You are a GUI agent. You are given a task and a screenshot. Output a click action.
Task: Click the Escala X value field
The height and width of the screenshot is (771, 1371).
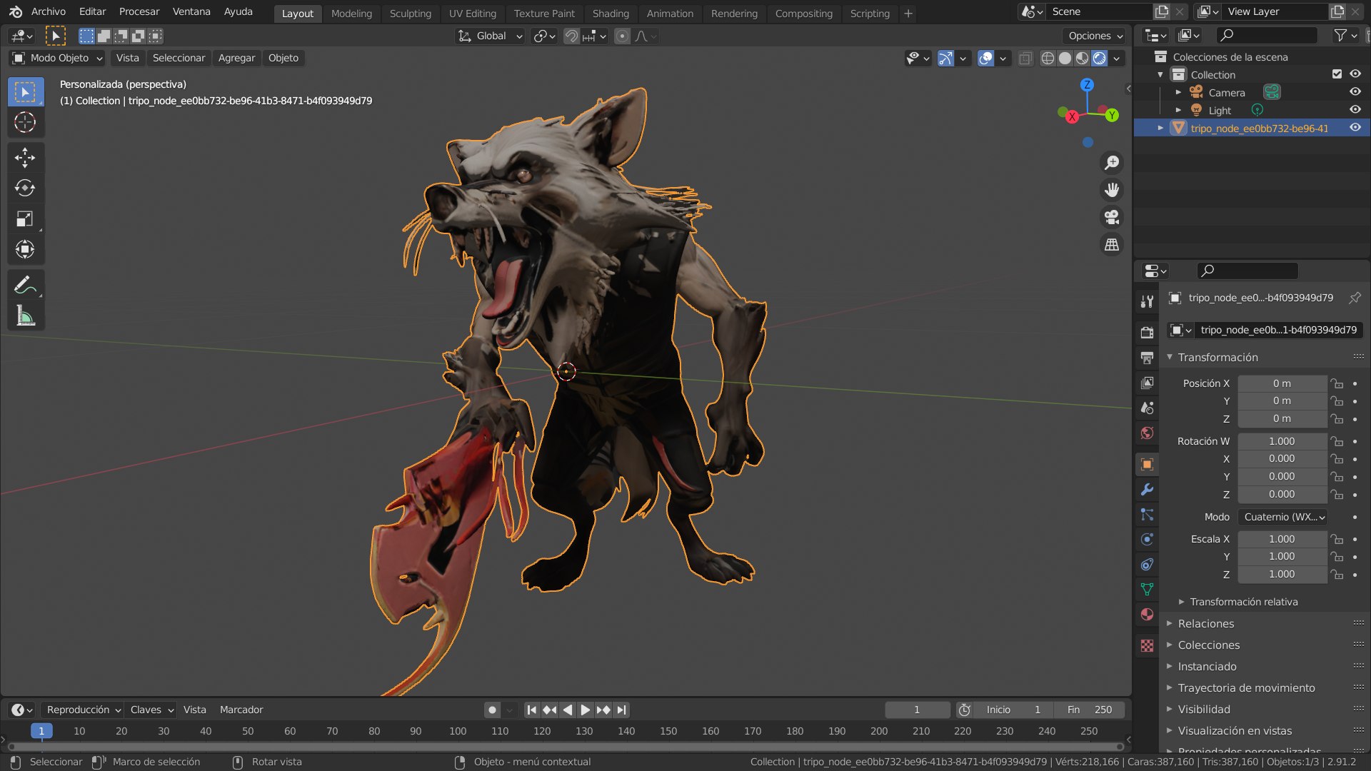tap(1282, 539)
